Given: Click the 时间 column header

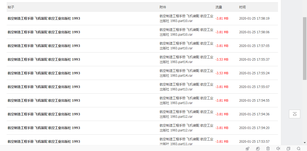Looking at the screenshot, I should [242, 7].
